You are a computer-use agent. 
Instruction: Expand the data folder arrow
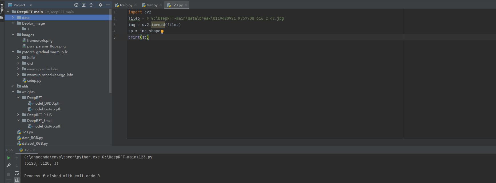click(x=13, y=17)
